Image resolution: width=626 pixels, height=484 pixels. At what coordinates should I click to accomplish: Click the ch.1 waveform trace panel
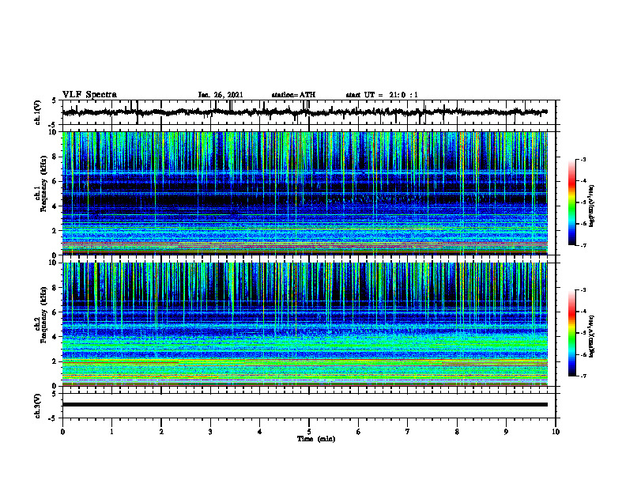click(309, 112)
